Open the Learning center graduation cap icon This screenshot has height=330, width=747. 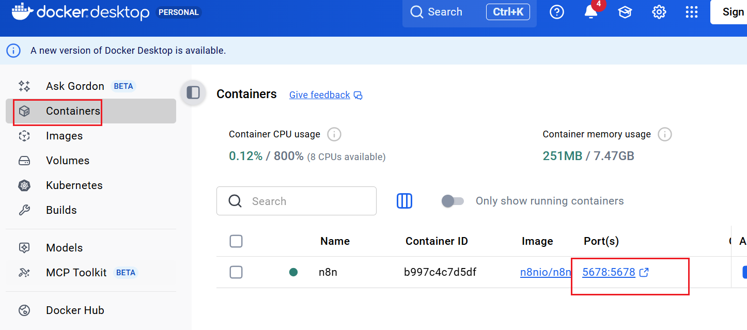(x=625, y=12)
